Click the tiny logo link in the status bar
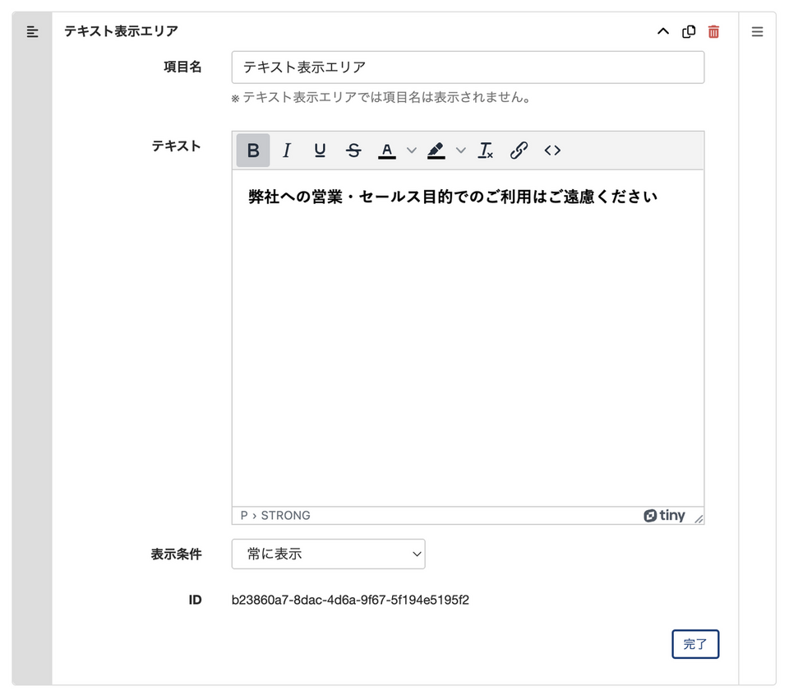The width and height of the screenshot is (789, 691). pos(664,516)
